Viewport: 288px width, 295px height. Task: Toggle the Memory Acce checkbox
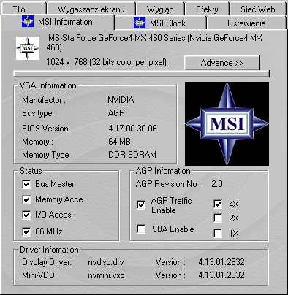[x=26, y=199]
